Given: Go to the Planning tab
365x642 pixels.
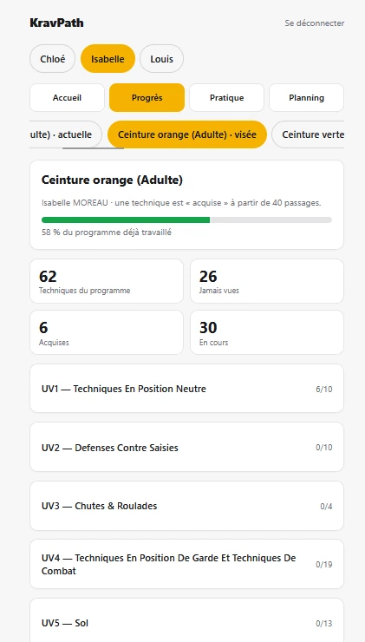Looking at the screenshot, I should coord(307,98).
